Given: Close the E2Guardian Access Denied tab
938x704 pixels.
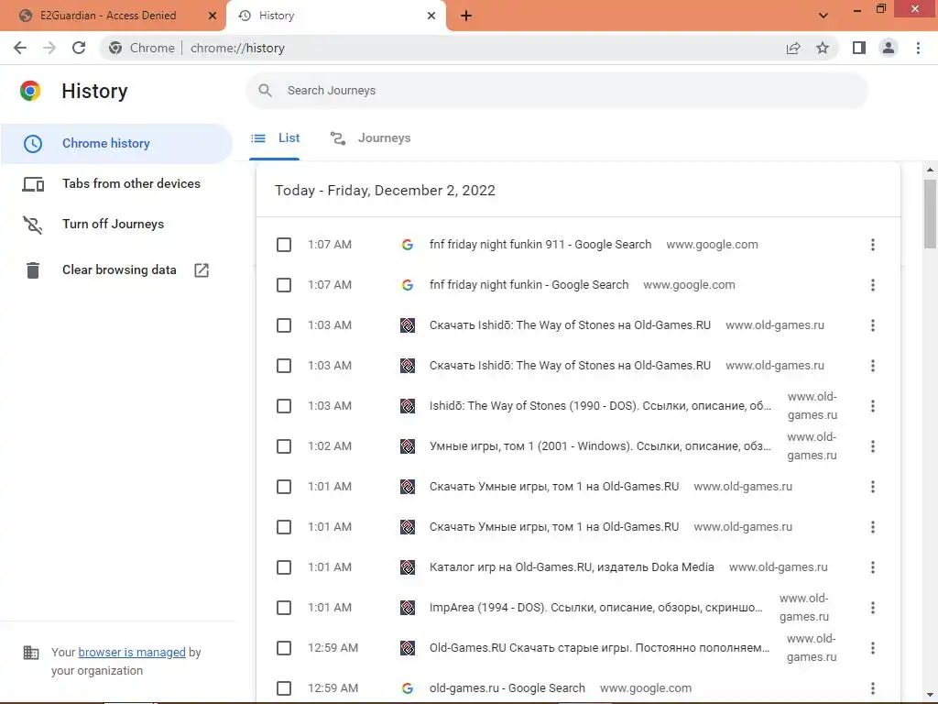Looking at the screenshot, I should (213, 16).
